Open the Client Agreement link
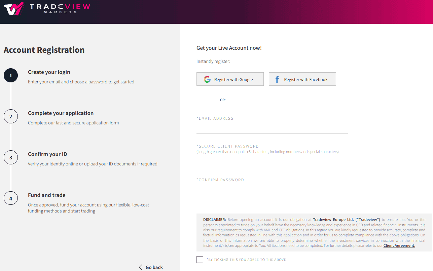The width and height of the screenshot is (433, 271). [399, 245]
